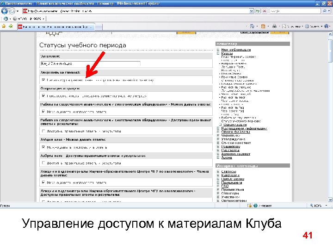Open zoom level 100% control in status bar
The image size is (333, 250).
pyautogui.click(x=318, y=206)
